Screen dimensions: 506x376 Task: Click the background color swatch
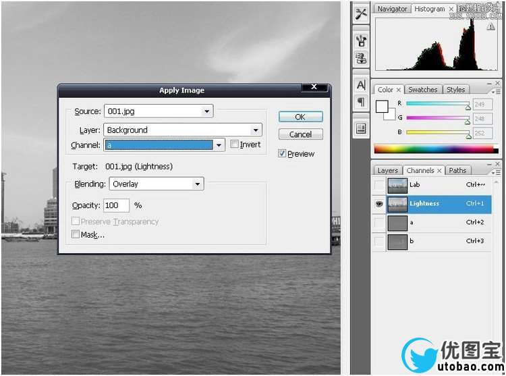point(391,116)
